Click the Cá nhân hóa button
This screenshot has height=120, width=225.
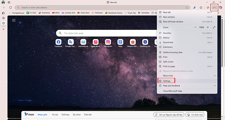195,115
